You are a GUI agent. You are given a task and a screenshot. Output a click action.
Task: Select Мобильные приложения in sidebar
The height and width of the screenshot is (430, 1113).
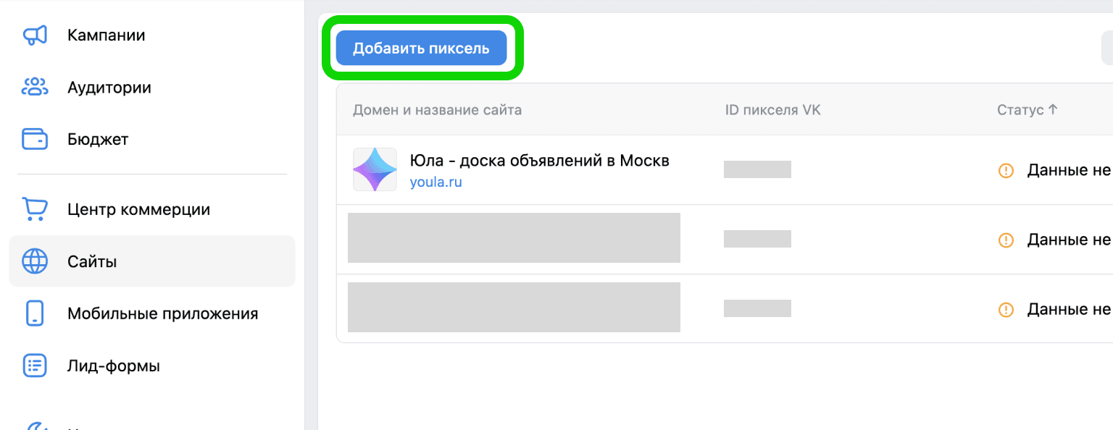[x=162, y=313]
